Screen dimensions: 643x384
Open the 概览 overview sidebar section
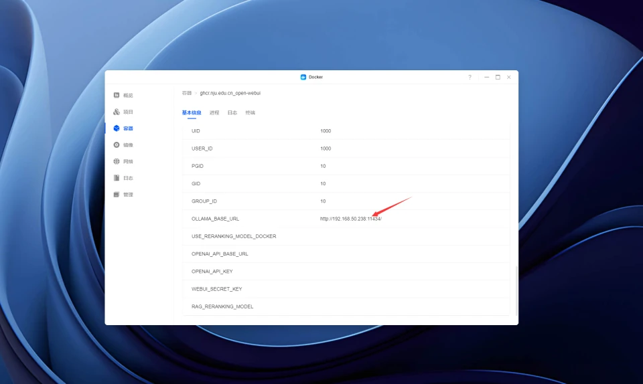click(x=123, y=96)
